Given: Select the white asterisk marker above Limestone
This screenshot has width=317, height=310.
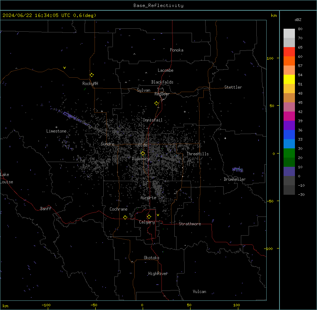Looking at the screenshot, I should click(56, 127).
